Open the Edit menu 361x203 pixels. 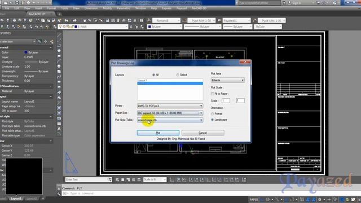pos(16,8)
